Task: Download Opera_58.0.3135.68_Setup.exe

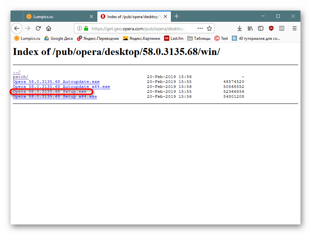Action: pos(50,91)
